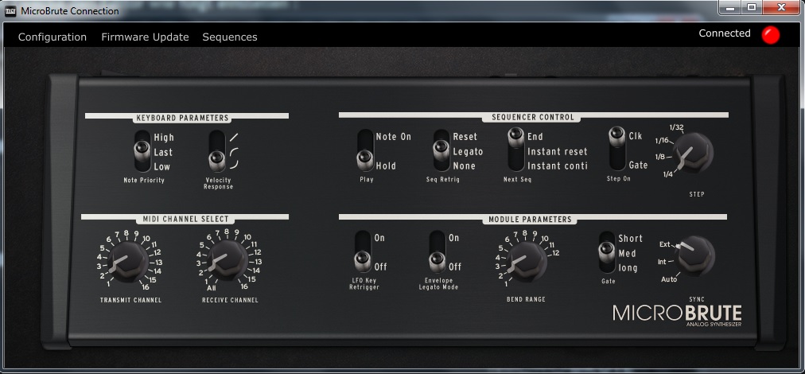Select Legato retrig option

(x=468, y=151)
